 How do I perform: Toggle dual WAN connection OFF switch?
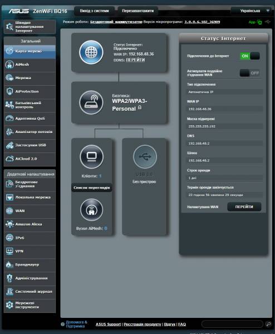(x=249, y=73)
